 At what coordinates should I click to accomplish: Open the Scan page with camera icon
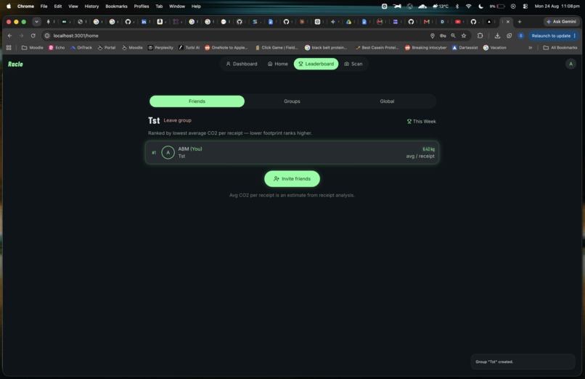(353, 64)
